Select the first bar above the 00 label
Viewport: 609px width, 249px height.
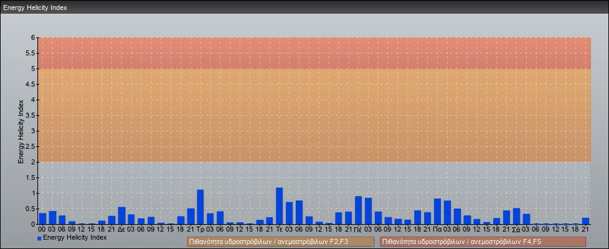tap(42, 218)
